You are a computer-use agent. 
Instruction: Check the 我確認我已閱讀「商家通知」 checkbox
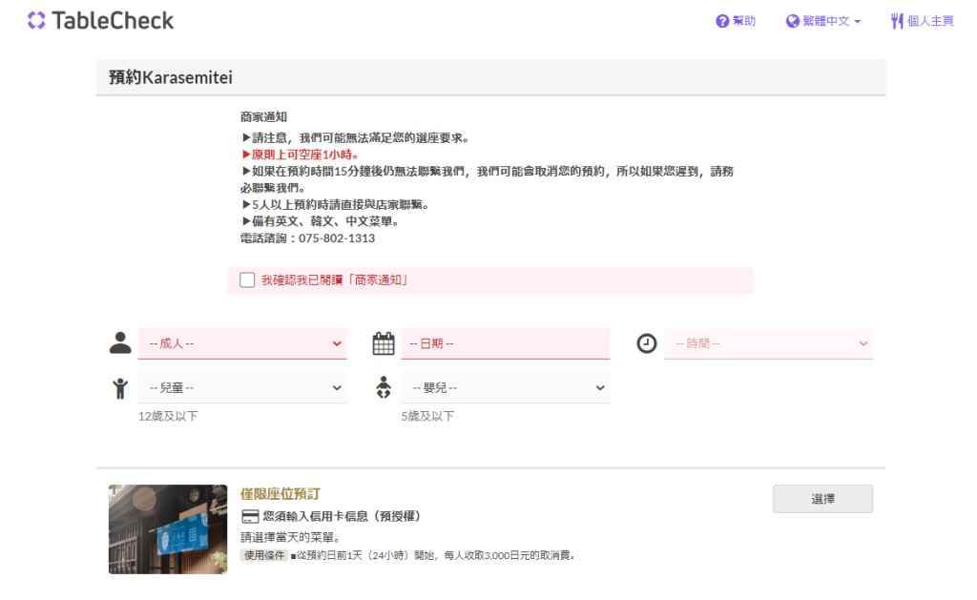[247, 279]
